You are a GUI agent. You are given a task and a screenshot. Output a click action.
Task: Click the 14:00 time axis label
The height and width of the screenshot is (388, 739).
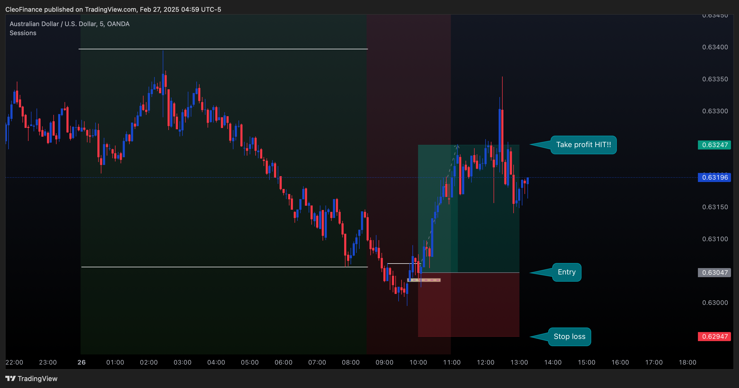pos(553,362)
